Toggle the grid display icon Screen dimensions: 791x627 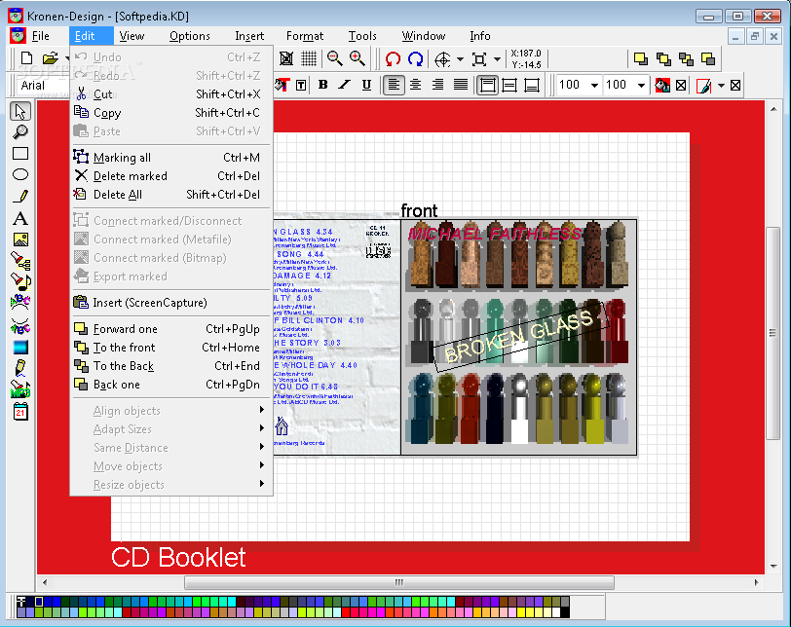click(309, 59)
